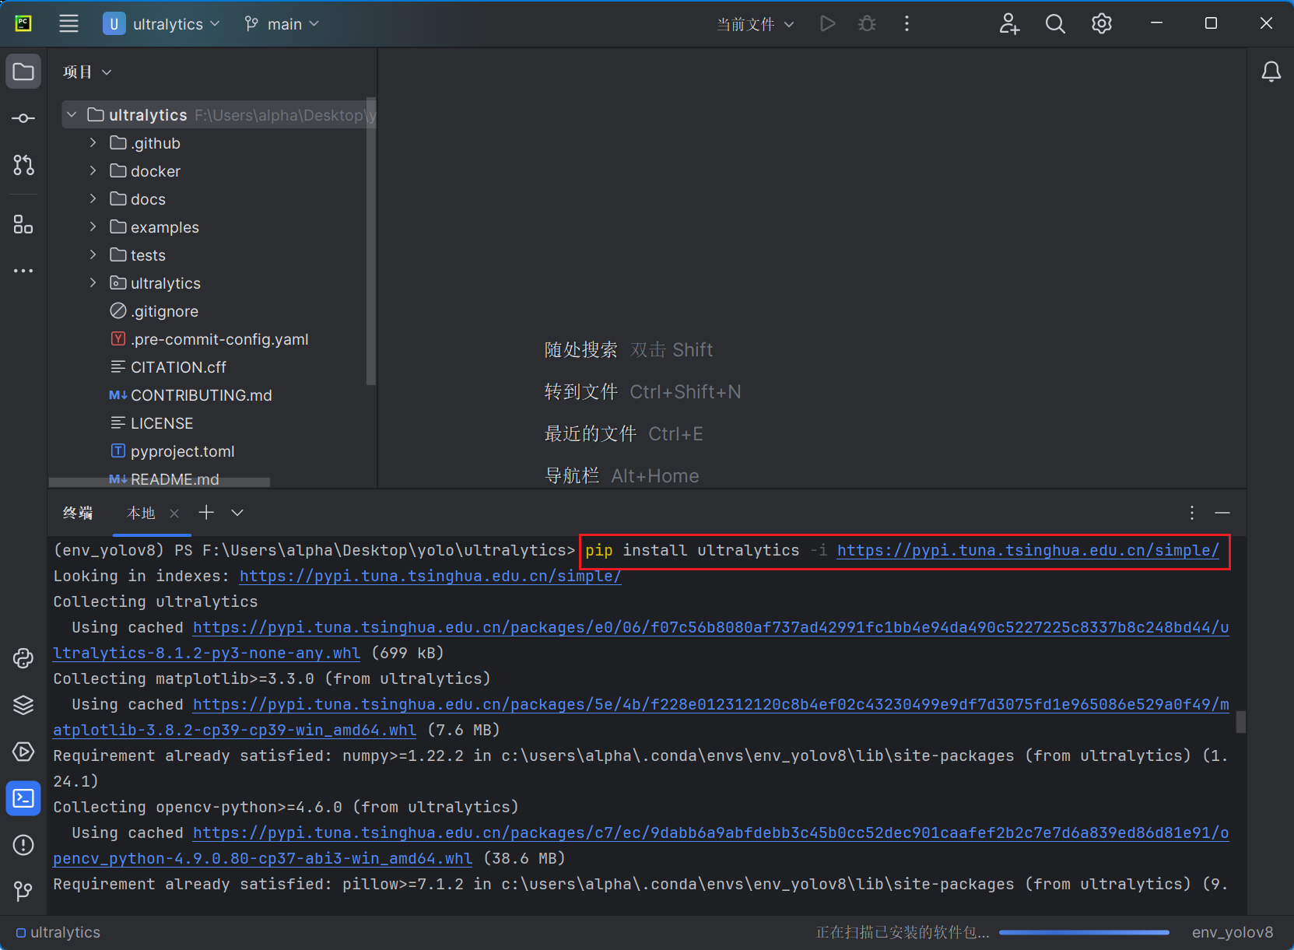This screenshot has height=950, width=1294.
Task: Open the ultralytics project dropdown
Action: click(162, 23)
